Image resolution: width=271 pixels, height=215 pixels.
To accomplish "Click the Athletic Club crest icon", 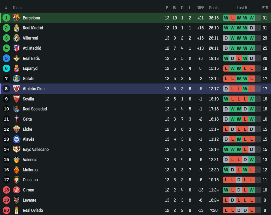I will [16, 89].
